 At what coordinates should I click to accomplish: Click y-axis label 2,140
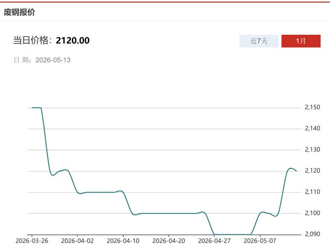(313, 129)
